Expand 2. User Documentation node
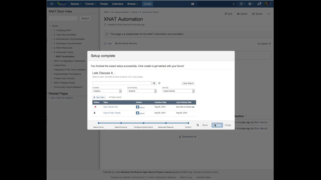321x180 pixels. [52, 35]
